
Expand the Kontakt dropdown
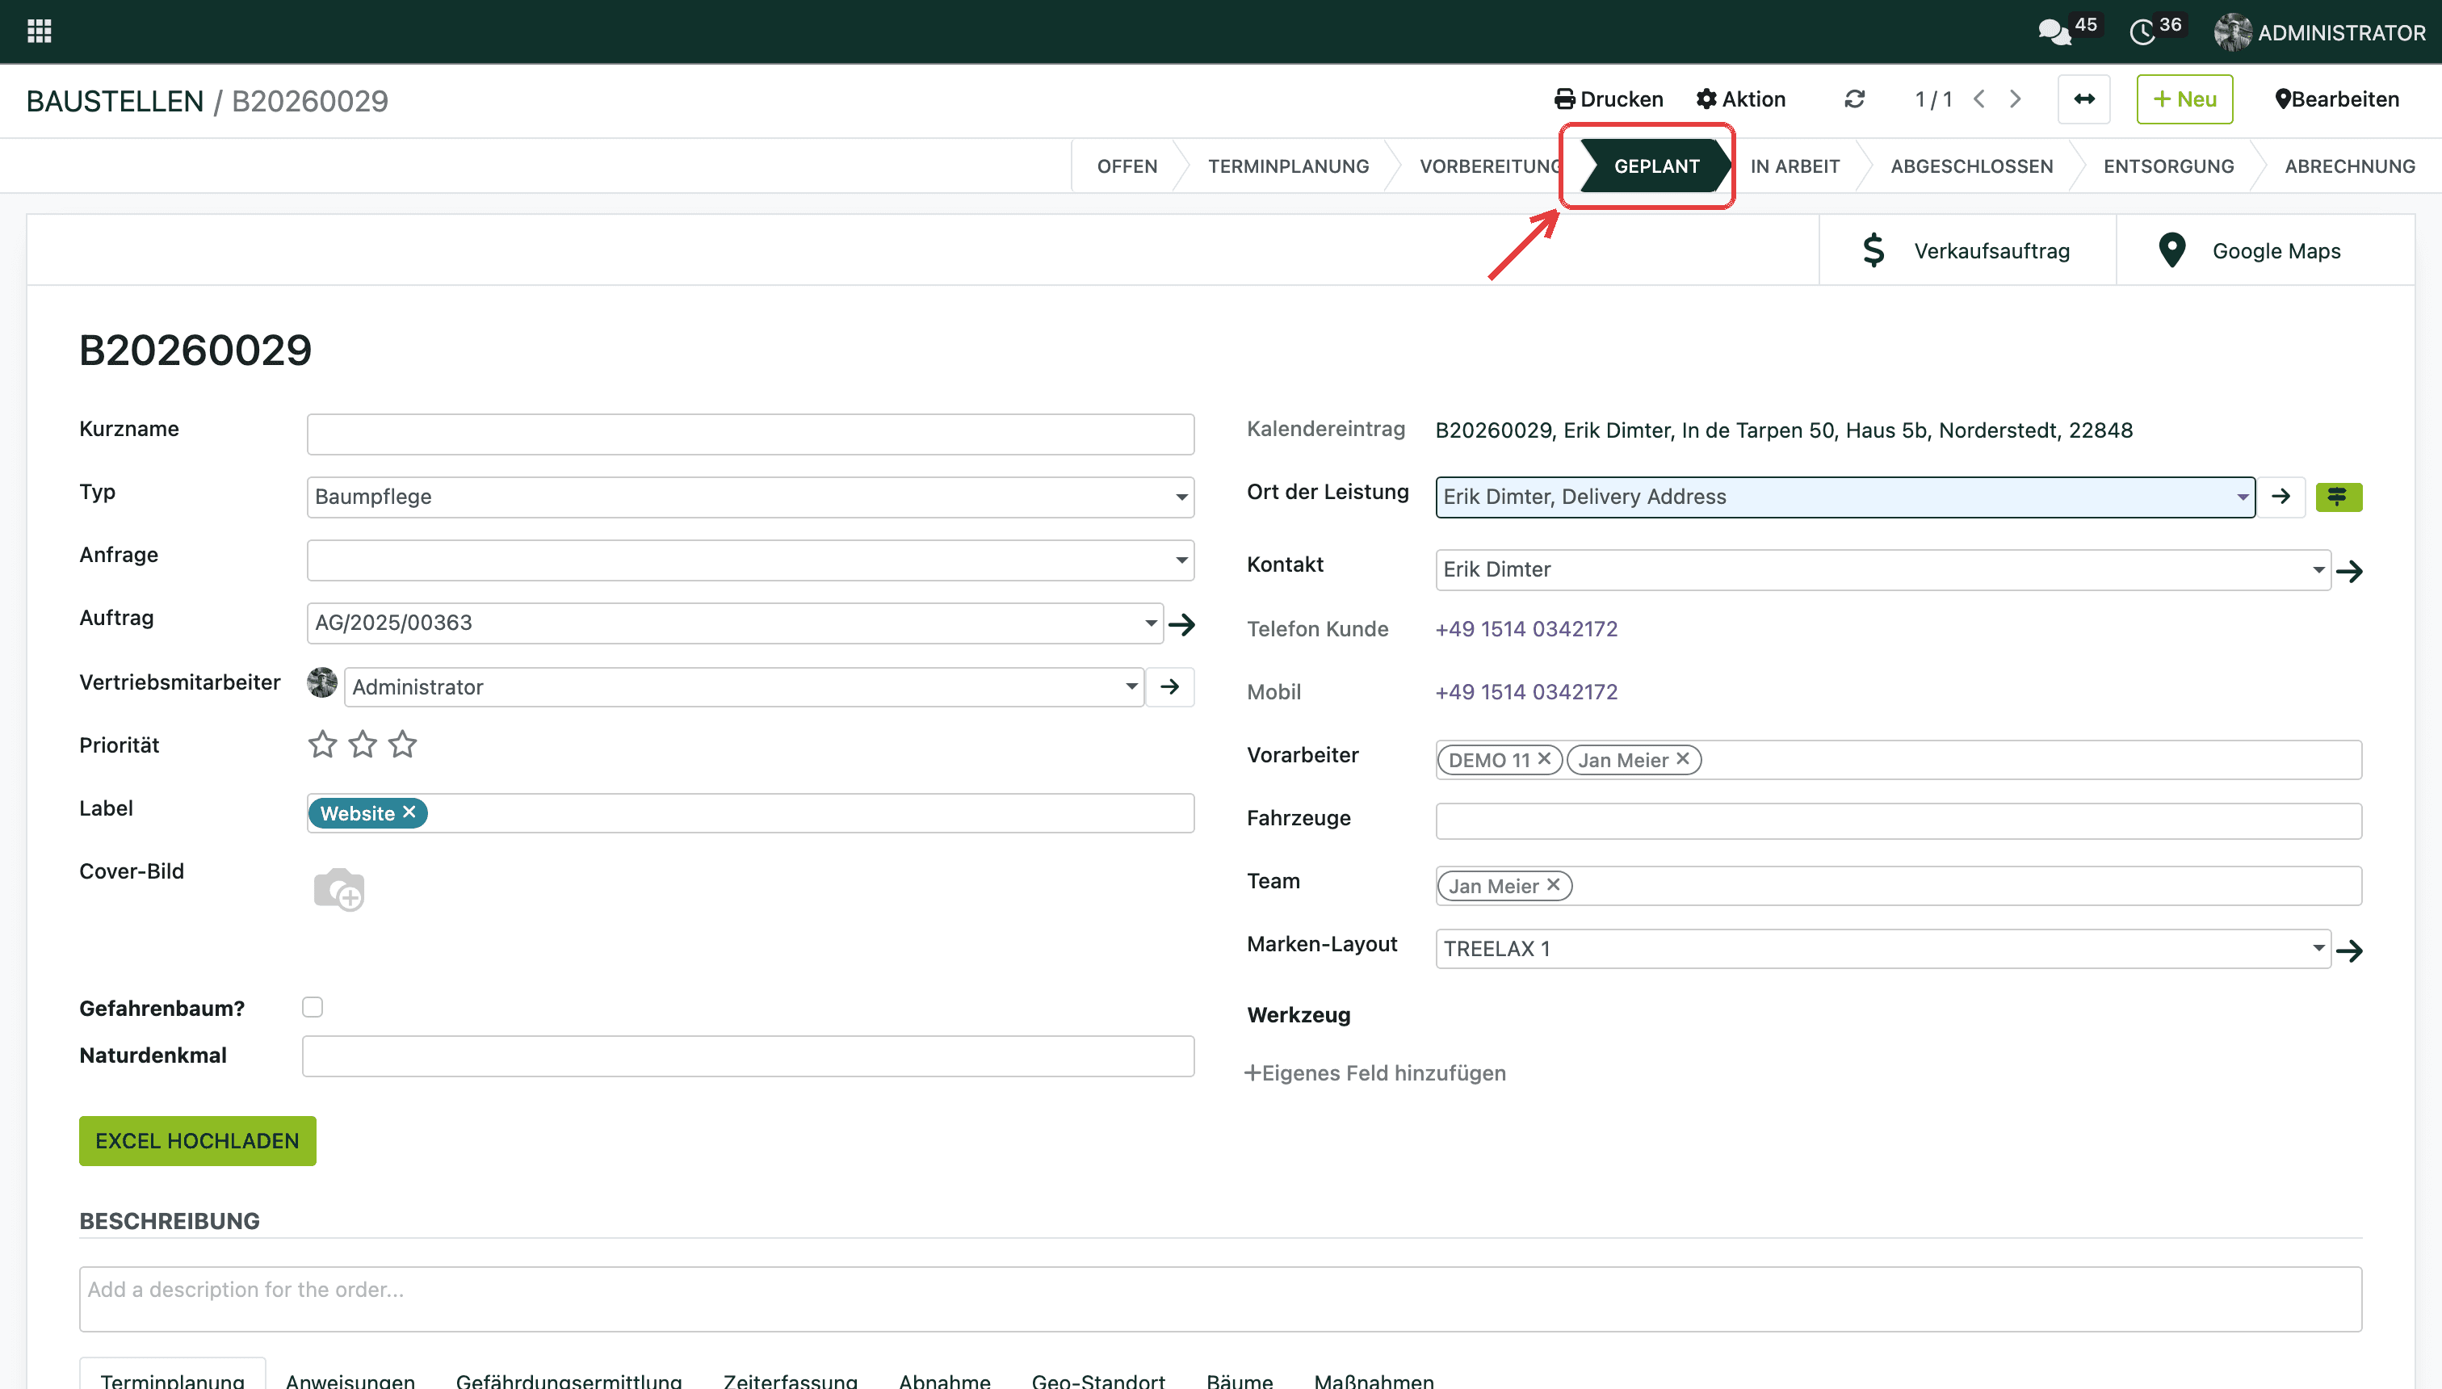[x=2318, y=569]
